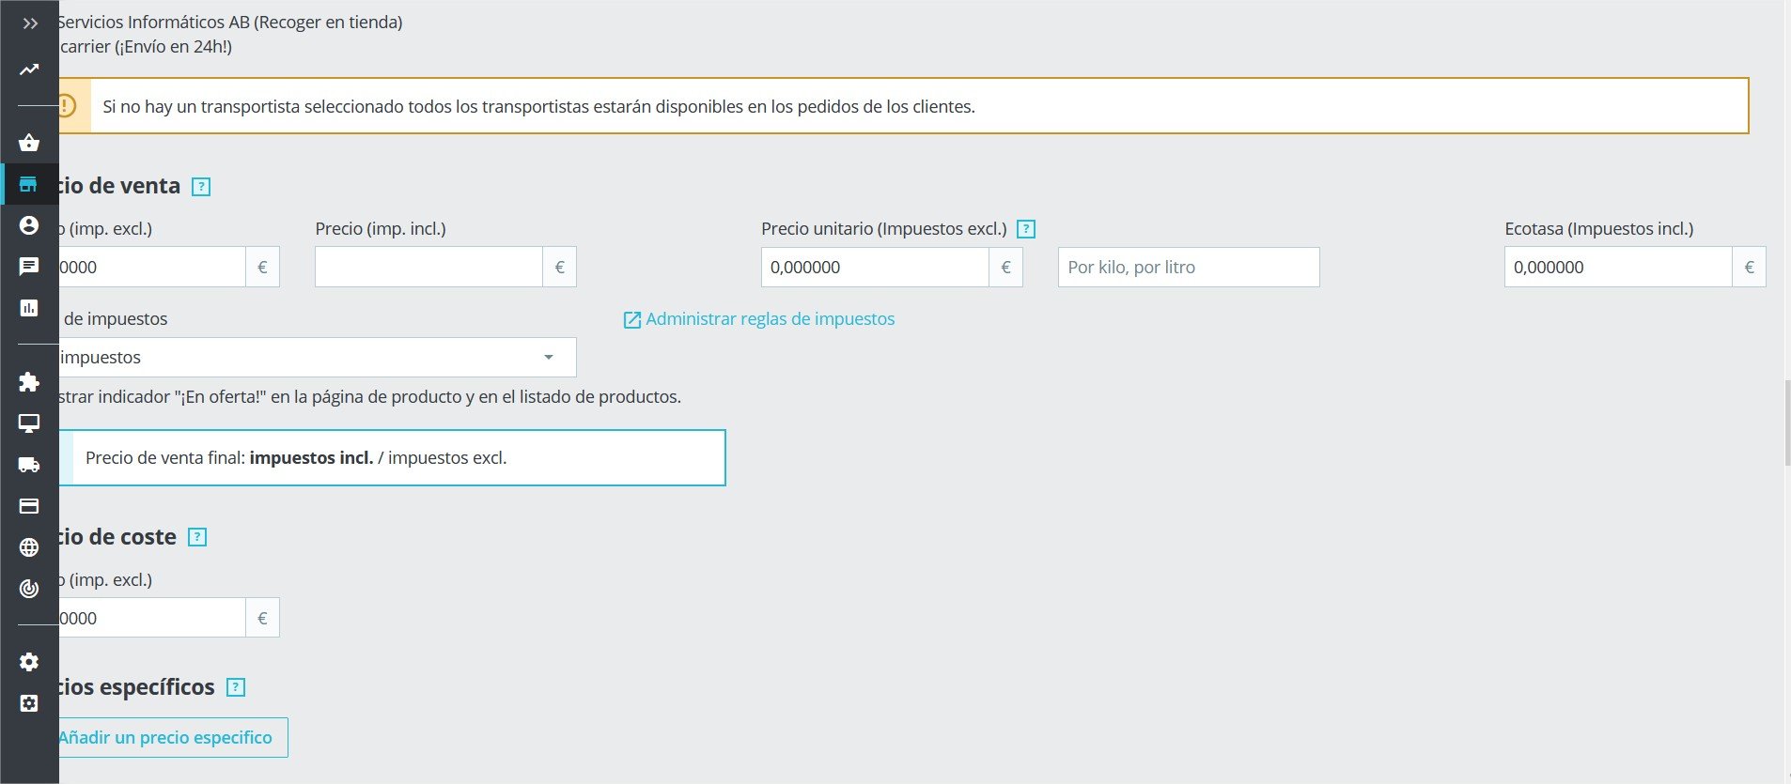Open the Orders basket icon

coord(29,143)
